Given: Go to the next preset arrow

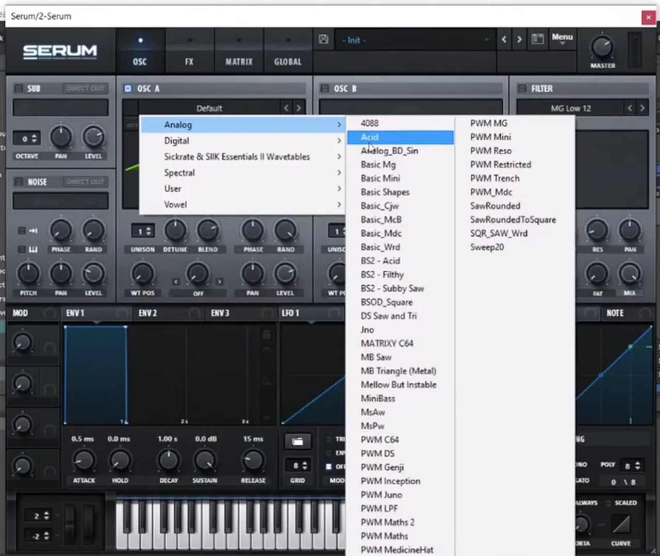Looking at the screenshot, I should 519,39.
